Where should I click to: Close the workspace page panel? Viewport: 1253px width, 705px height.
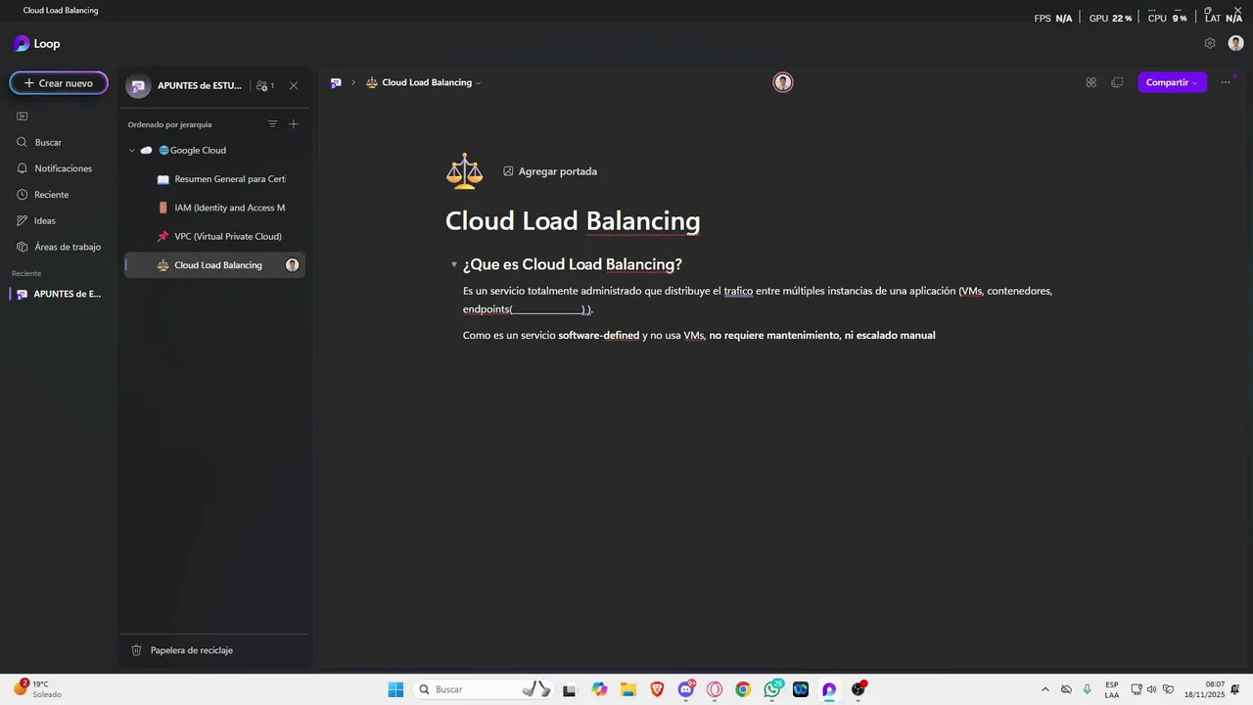[x=294, y=85]
